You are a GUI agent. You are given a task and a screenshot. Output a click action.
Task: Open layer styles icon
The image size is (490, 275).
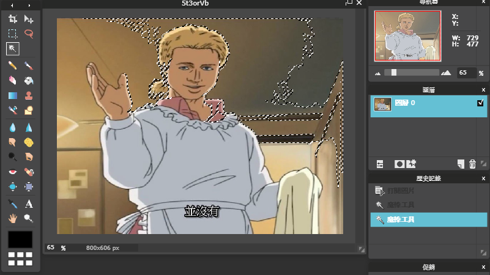click(x=411, y=164)
